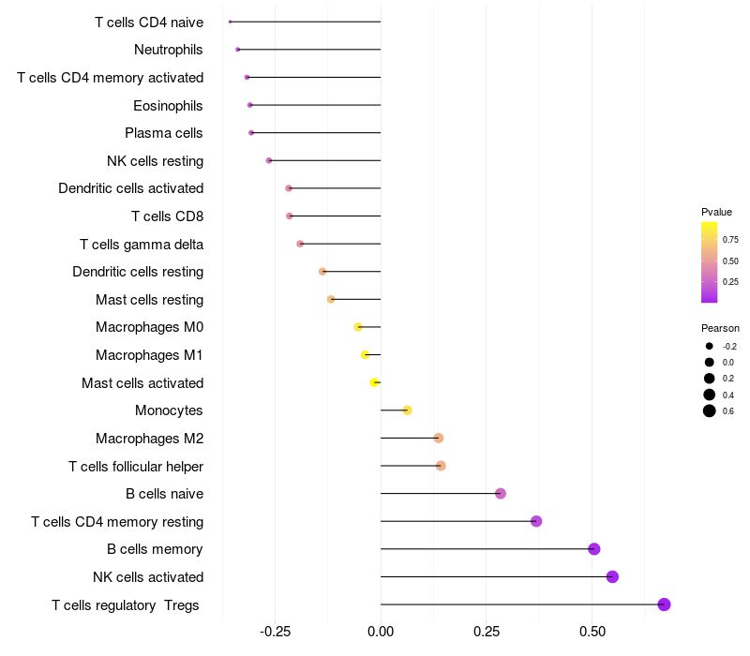Select the NK cells activated purple dot
This screenshot has height=656, width=750.
[612, 576]
